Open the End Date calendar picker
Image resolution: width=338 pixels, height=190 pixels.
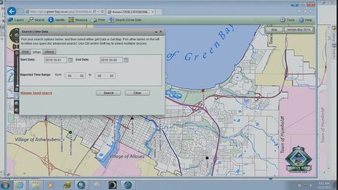126,60
